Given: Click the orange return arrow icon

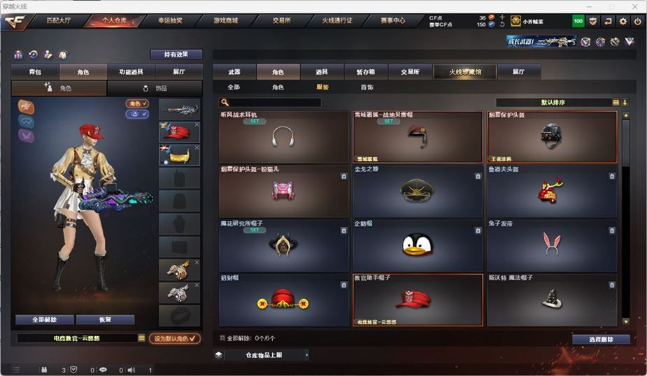Looking at the screenshot, I should (x=608, y=21).
